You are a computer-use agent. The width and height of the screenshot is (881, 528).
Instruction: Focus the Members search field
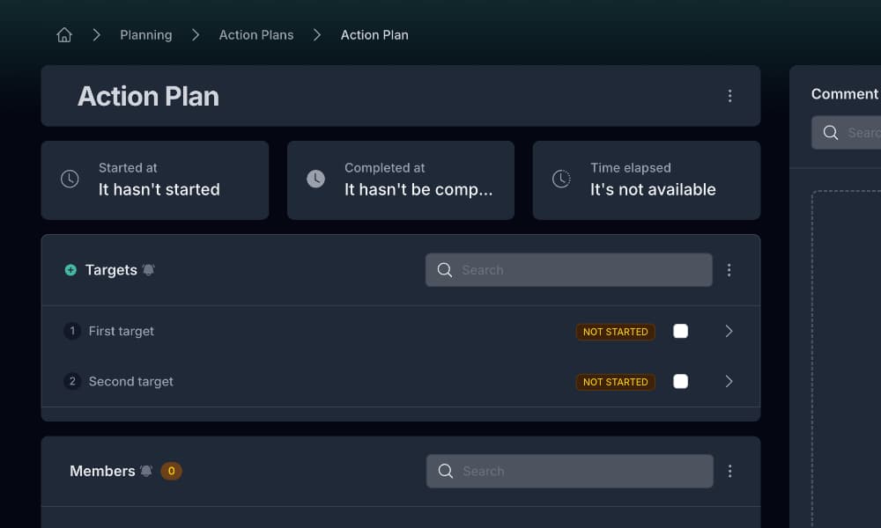point(570,471)
